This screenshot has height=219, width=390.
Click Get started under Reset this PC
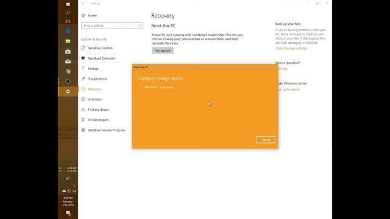[163, 50]
